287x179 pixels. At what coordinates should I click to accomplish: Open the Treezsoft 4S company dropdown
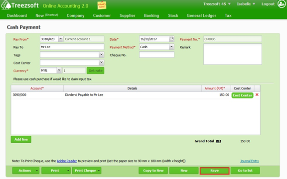217,4
